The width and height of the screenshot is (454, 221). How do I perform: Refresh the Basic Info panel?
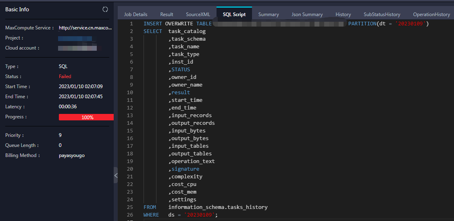(x=105, y=10)
